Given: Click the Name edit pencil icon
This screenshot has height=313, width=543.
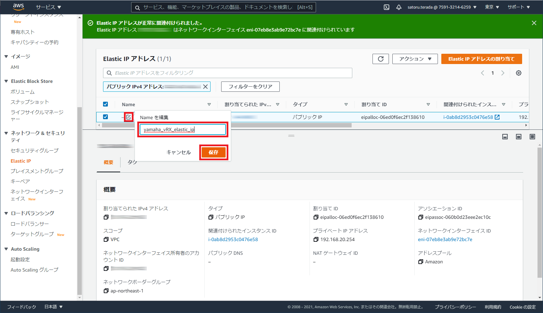Looking at the screenshot, I should [x=128, y=117].
